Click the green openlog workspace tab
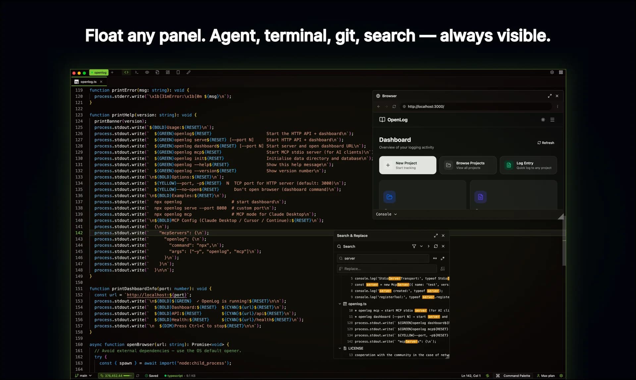636x380 pixels. tap(99, 72)
